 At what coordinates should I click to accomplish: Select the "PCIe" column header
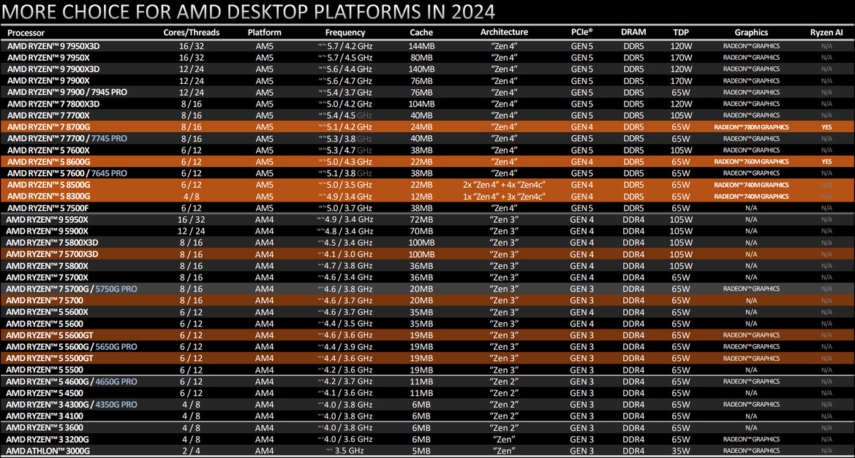[581, 32]
